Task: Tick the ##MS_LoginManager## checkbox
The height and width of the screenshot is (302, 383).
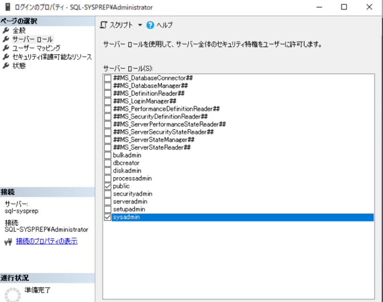Action: click(107, 101)
